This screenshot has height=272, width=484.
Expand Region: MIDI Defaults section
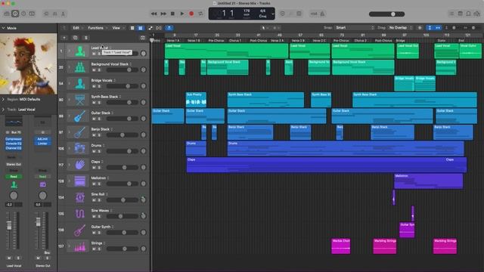(3, 99)
